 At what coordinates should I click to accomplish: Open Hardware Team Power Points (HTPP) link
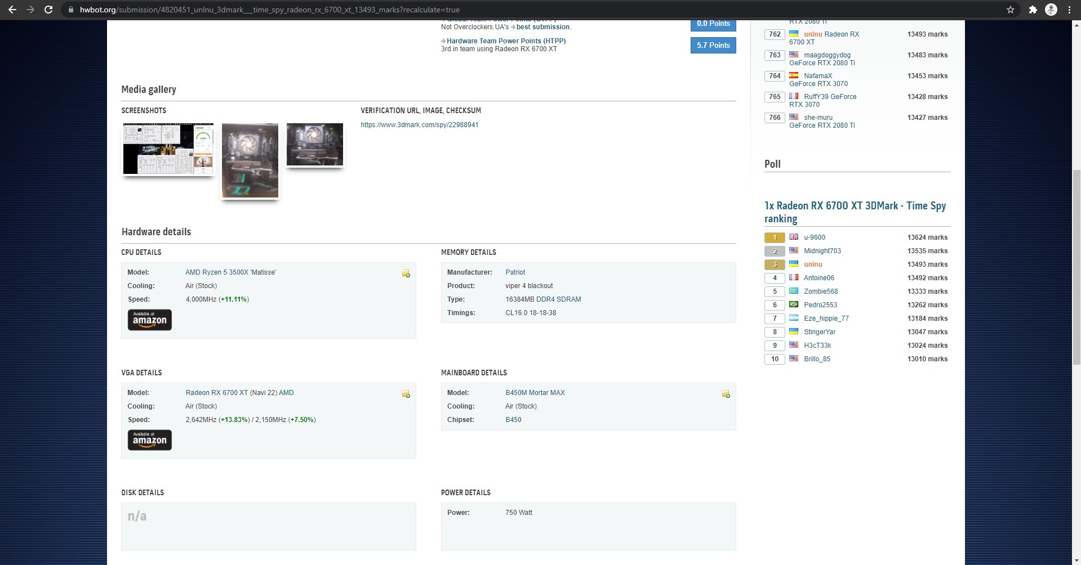(506, 41)
